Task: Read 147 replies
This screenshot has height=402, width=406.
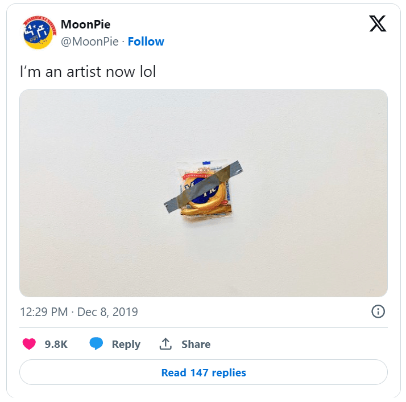Action: (x=204, y=372)
